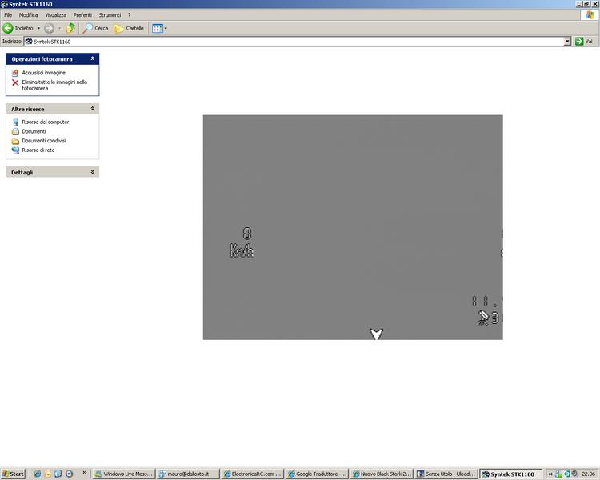Image resolution: width=600 pixels, height=480 pixels.
Task: Collapse the Operazioni fotocamera panel
Action: click(93, 58)
